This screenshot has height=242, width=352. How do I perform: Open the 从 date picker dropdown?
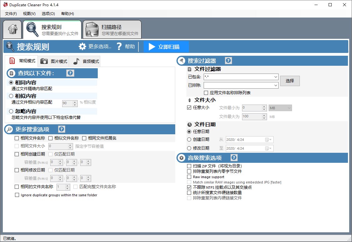click(x=271, y=140)
